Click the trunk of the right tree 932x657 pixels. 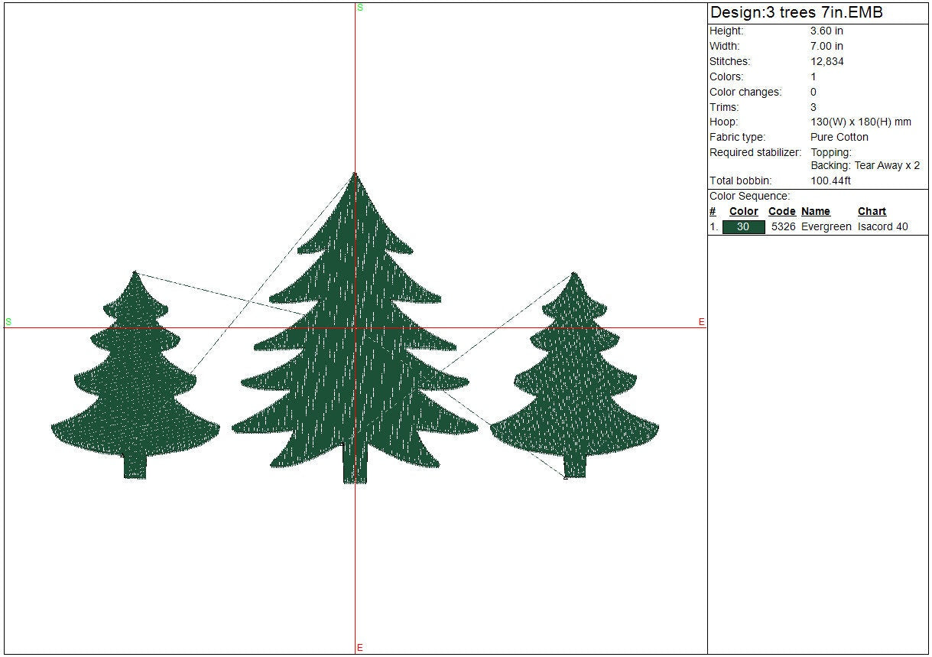[575, 466]
